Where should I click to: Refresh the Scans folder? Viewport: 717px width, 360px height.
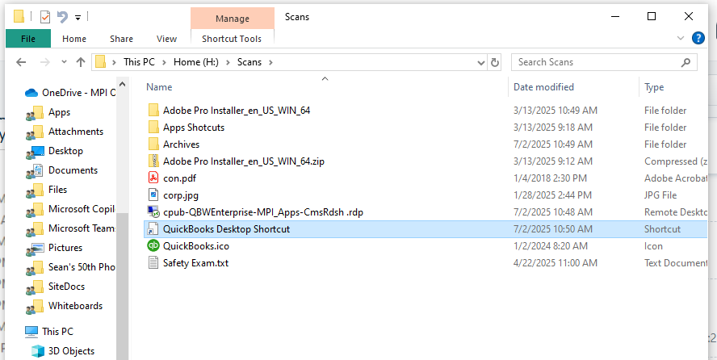[494, 63]
